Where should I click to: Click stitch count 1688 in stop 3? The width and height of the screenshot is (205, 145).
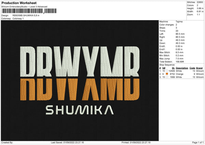click(x=172, y=77)
